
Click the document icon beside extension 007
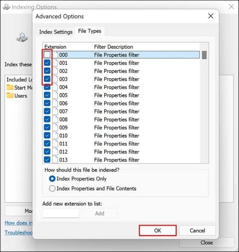tap(55, 112)
